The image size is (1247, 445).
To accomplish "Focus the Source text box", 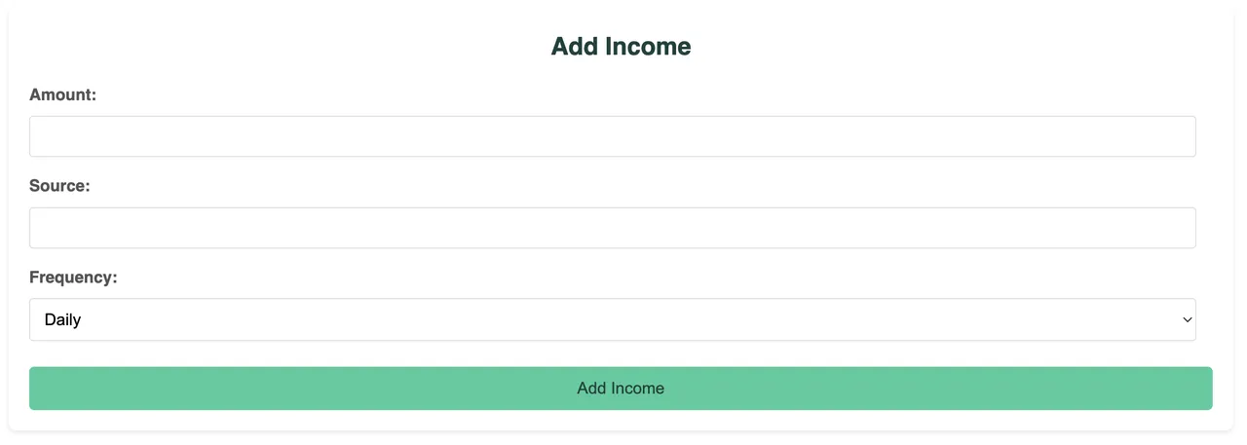I will 612,228.
